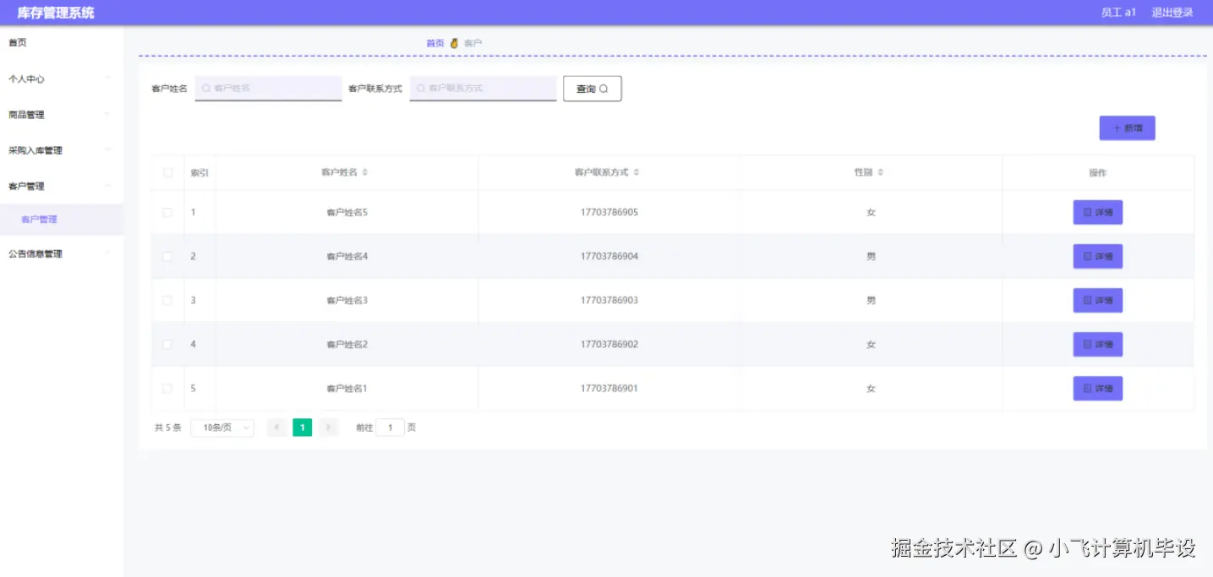Sort by 客户联系方式 column arrows
This screenshot has width=1213, height=577.
click(x=637, y=172)
